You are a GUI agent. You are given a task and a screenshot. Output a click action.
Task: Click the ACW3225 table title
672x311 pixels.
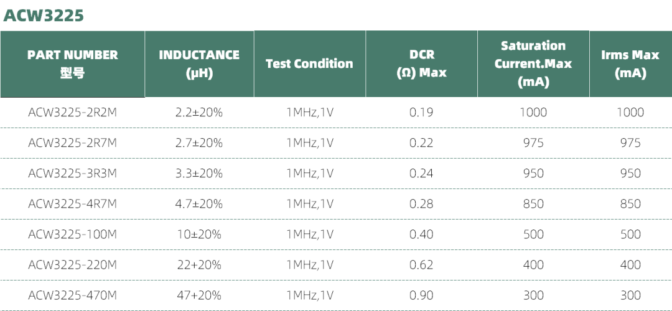[x=44, y=16]
